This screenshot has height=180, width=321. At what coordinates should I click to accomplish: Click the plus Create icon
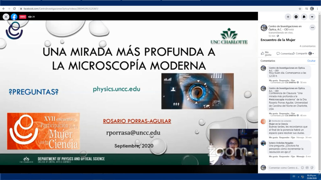pos(288,17)
